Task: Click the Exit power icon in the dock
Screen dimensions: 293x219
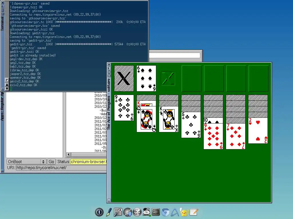Action: pyautogui.click(x=99, y=212)
